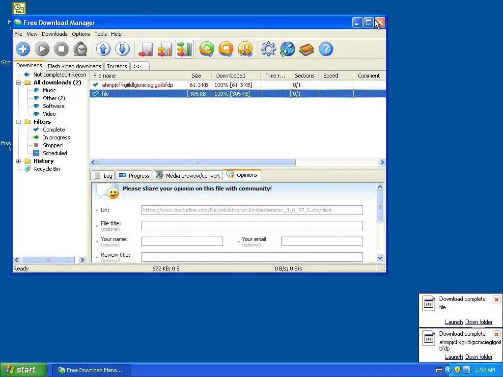
Task: Select the Scheduled filter
Action: tap(55, 153)
